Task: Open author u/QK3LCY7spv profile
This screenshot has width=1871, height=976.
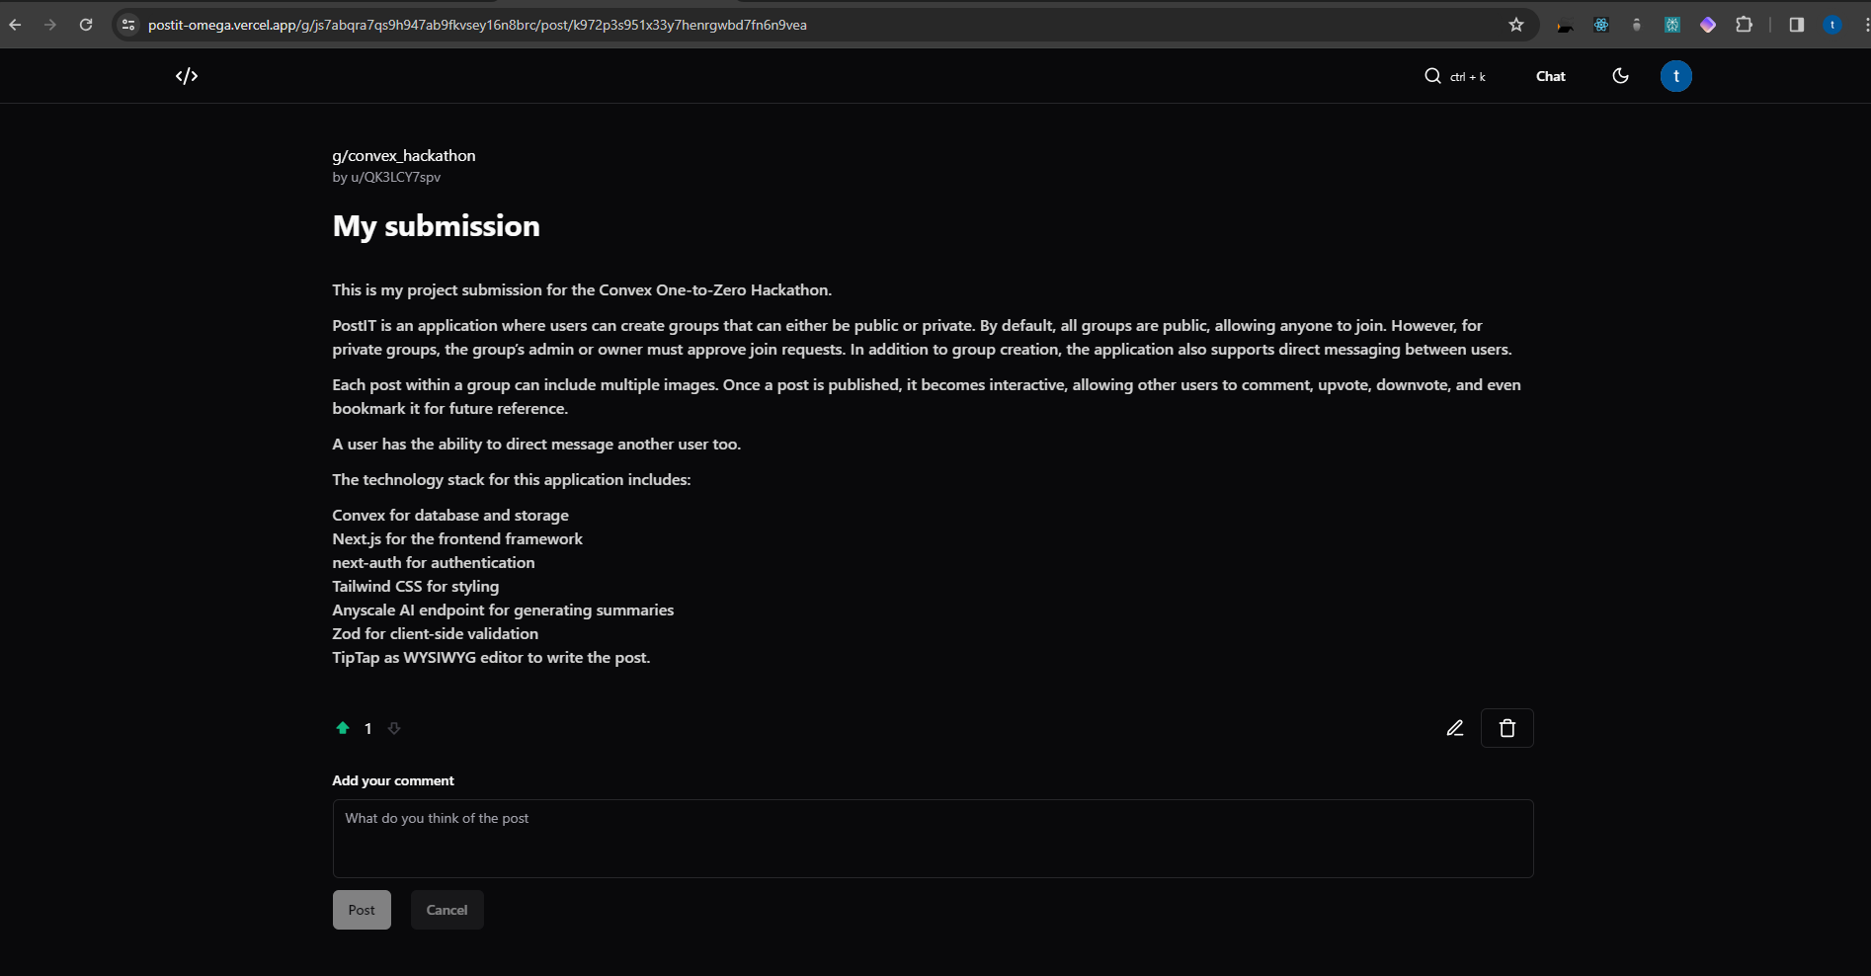Action: (x=395, y=177)
